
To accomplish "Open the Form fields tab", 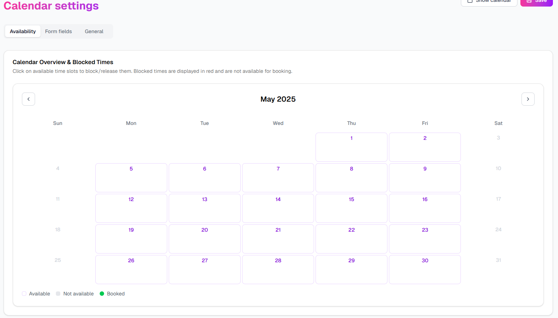I will [58, 31].
